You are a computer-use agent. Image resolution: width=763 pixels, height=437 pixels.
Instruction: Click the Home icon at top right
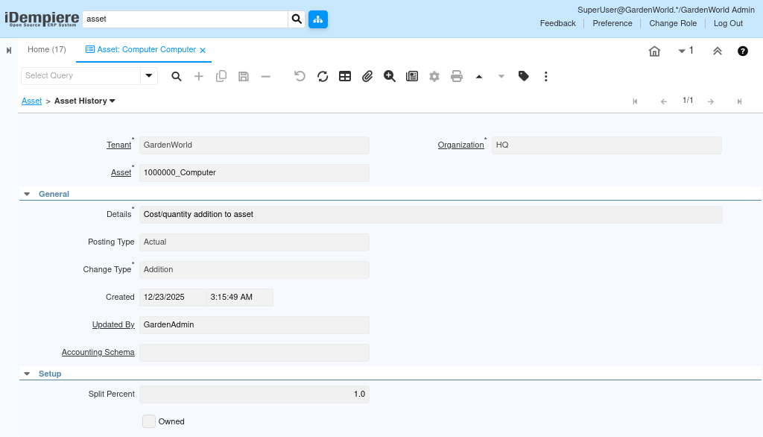654,51
